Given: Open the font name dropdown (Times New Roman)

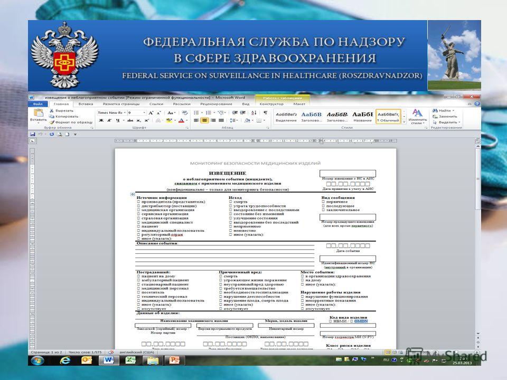Looking at the screenshot, I should pos(125,113).
